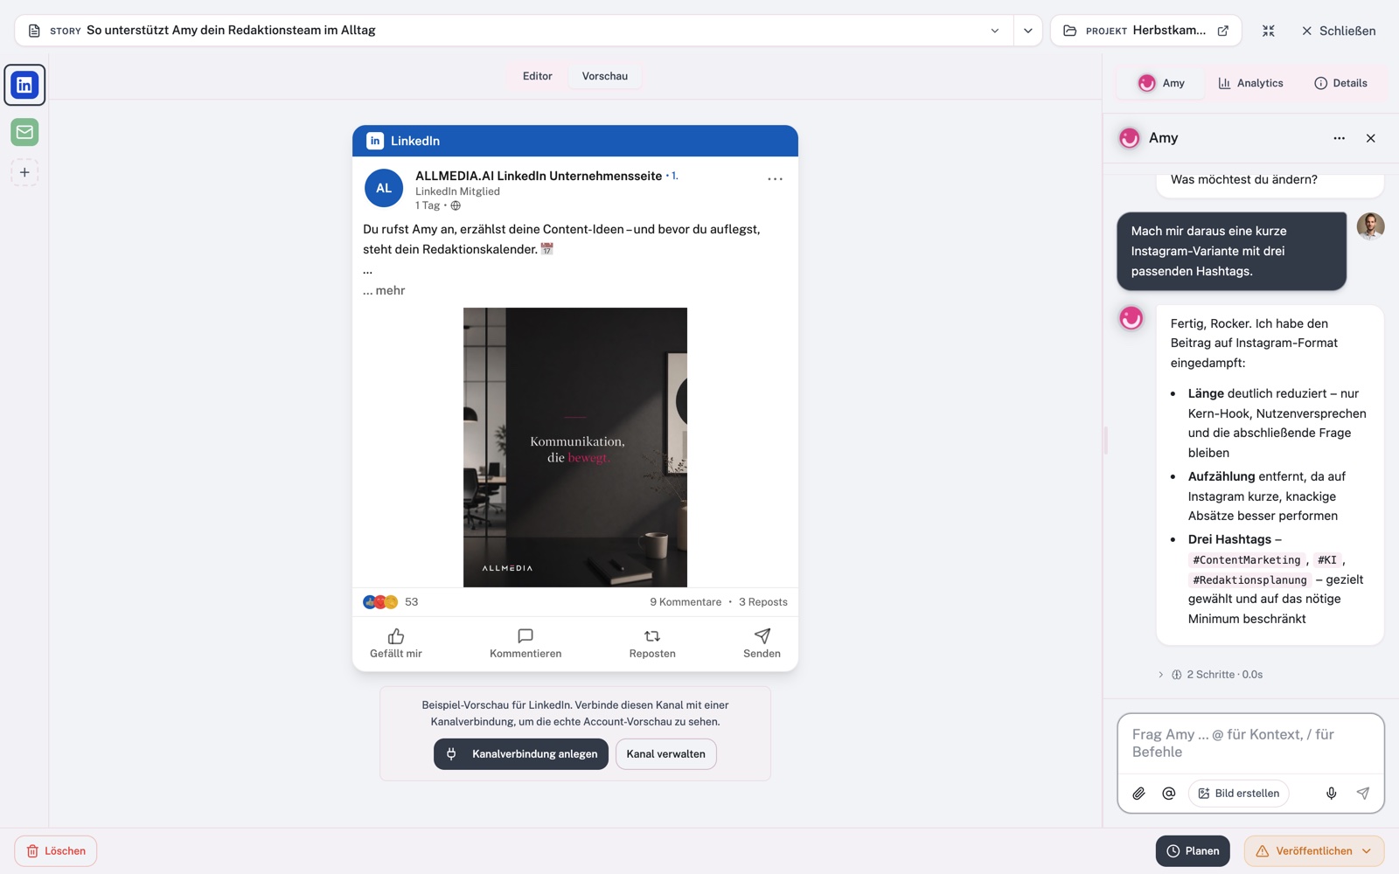Expand the story options chevron
Viewport: 1399px width, 874px height.
(1028, 31)
